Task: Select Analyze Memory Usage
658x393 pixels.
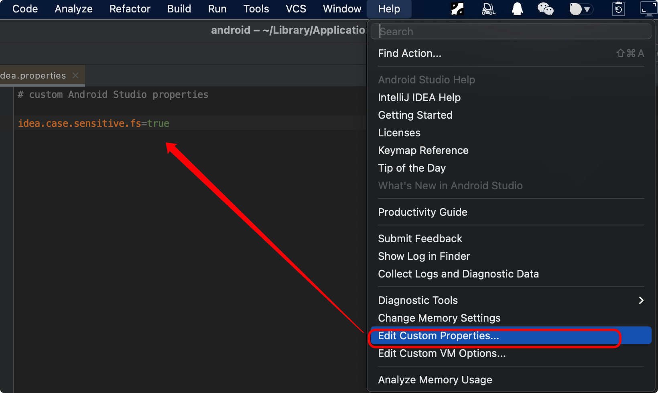Action: point(511,380)
